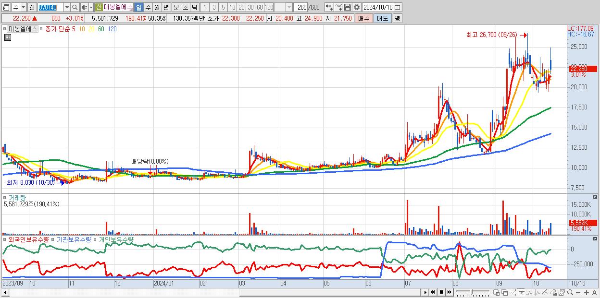
Task: Choose interval 10 button
Action: 232,7
